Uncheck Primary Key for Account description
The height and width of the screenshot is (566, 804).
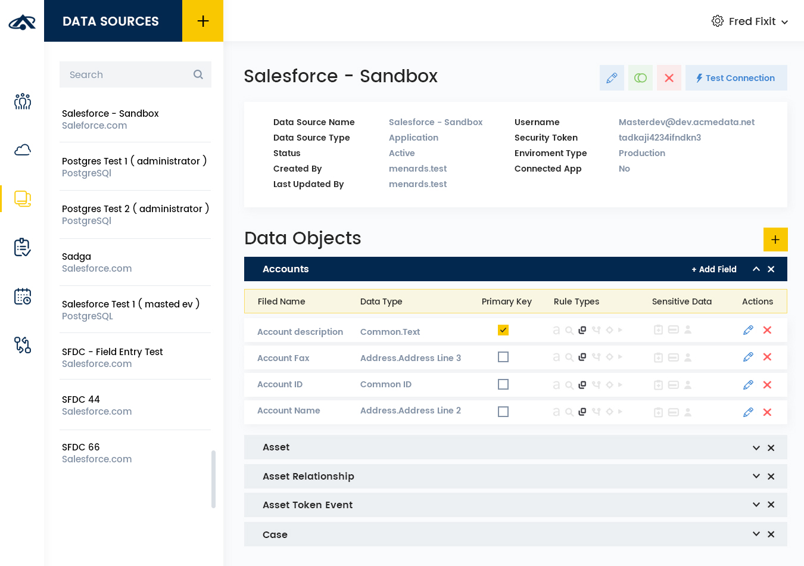(x=503, y=330)
